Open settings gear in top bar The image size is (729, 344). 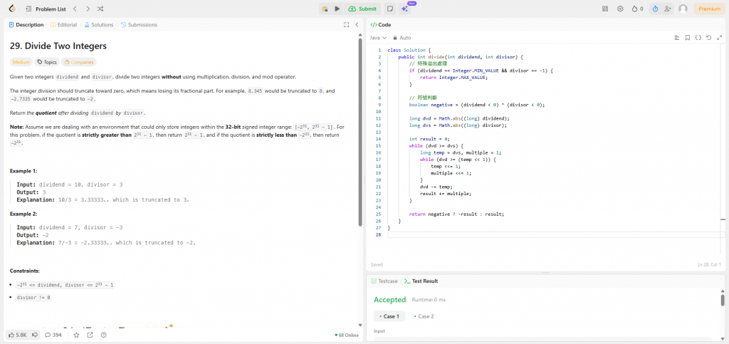click(x=620, y=9)
